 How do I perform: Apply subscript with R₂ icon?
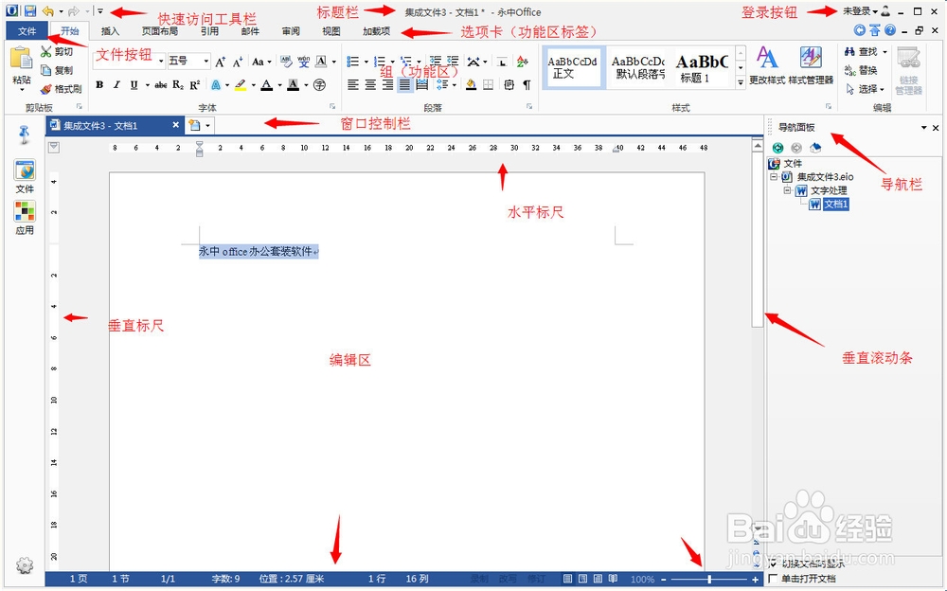click(178, 85)
